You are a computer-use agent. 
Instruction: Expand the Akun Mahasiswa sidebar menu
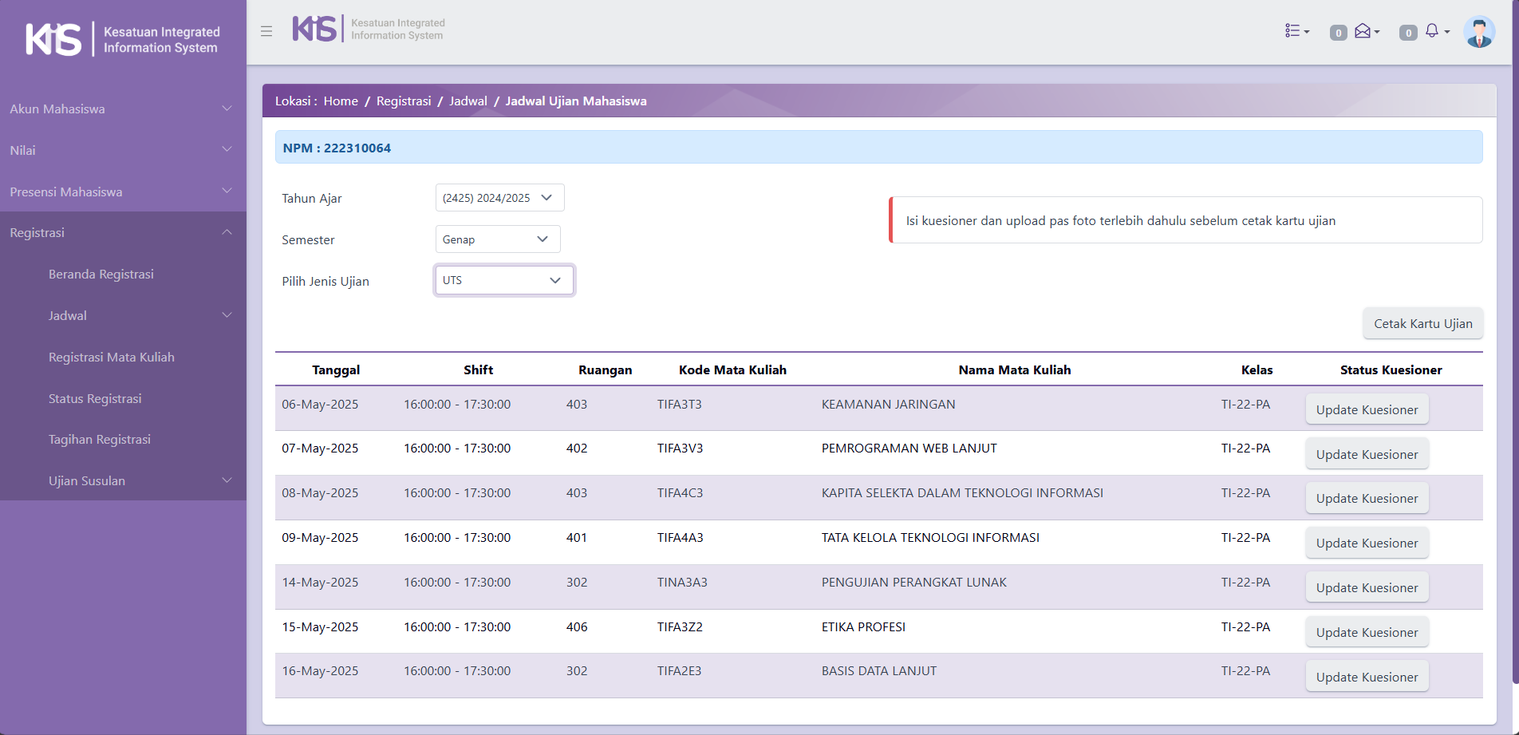[121, 109]
